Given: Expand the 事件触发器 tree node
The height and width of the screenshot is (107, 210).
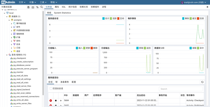Looking at the screenshot, I should 11,23.
